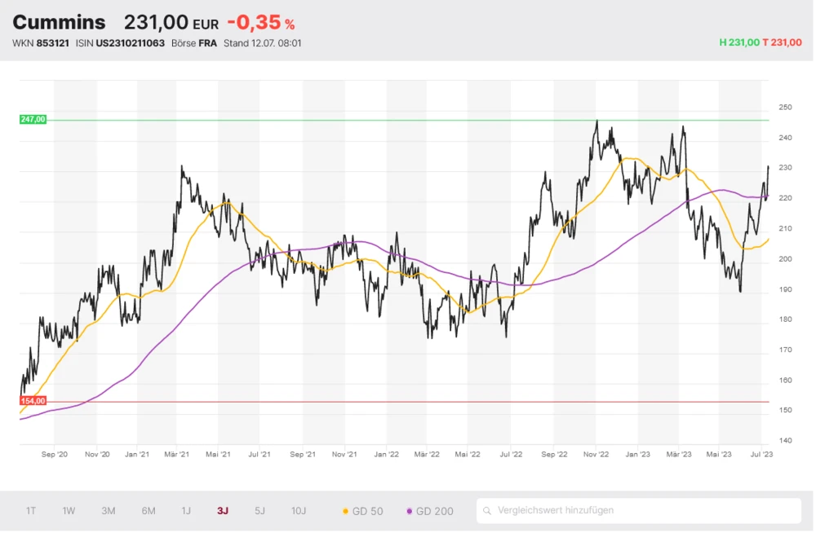Select the 1W time range
This screenshot has width=816, height=533.
(69, 511)
